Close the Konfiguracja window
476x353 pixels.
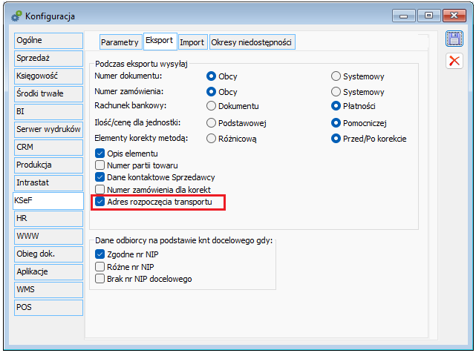[x=454, y=16]
